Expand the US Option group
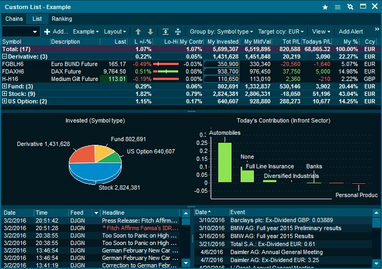This screenshot has width=382, height=269. click(x=4, y=101)
